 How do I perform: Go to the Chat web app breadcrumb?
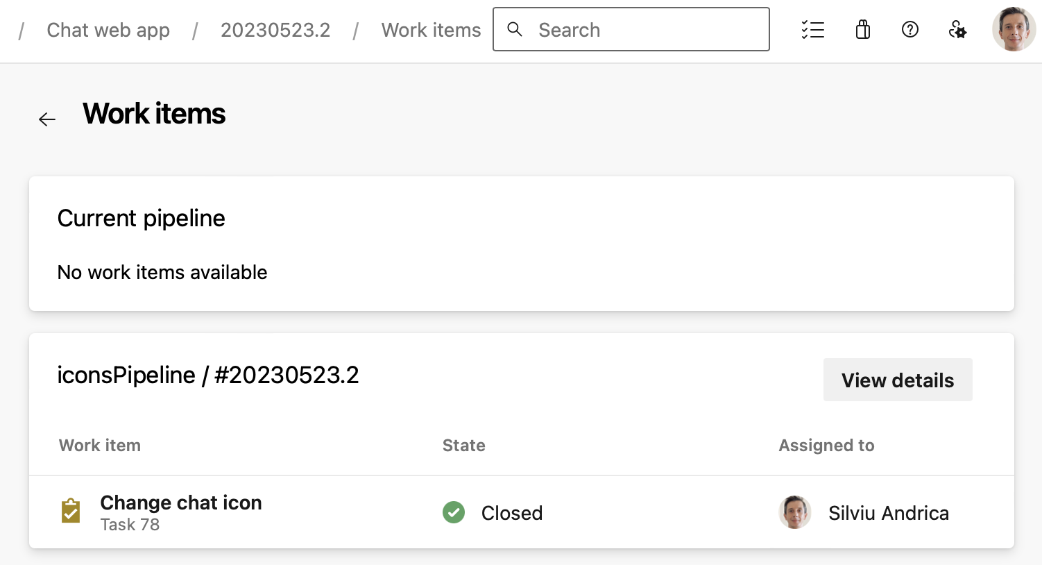coord(108,30)
